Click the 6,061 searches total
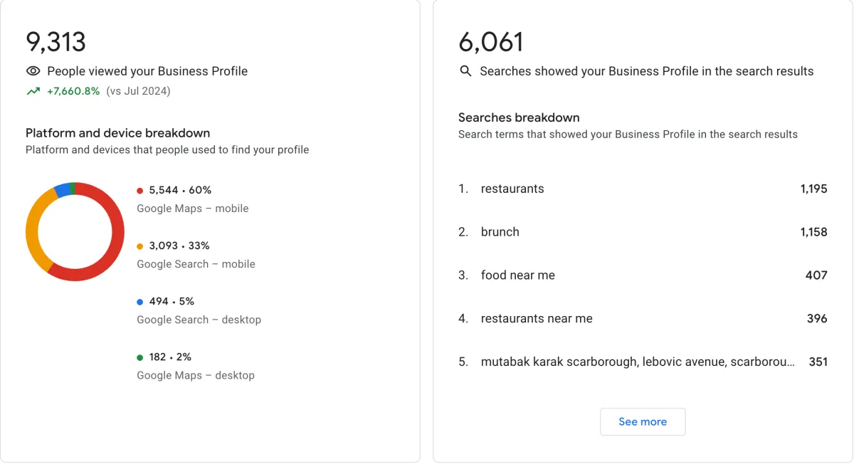854x469 pixels. tap(490, 42)
